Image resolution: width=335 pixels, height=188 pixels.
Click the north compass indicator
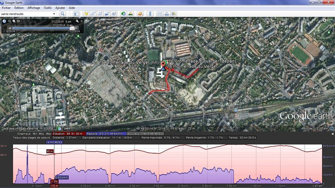(324, 20)
